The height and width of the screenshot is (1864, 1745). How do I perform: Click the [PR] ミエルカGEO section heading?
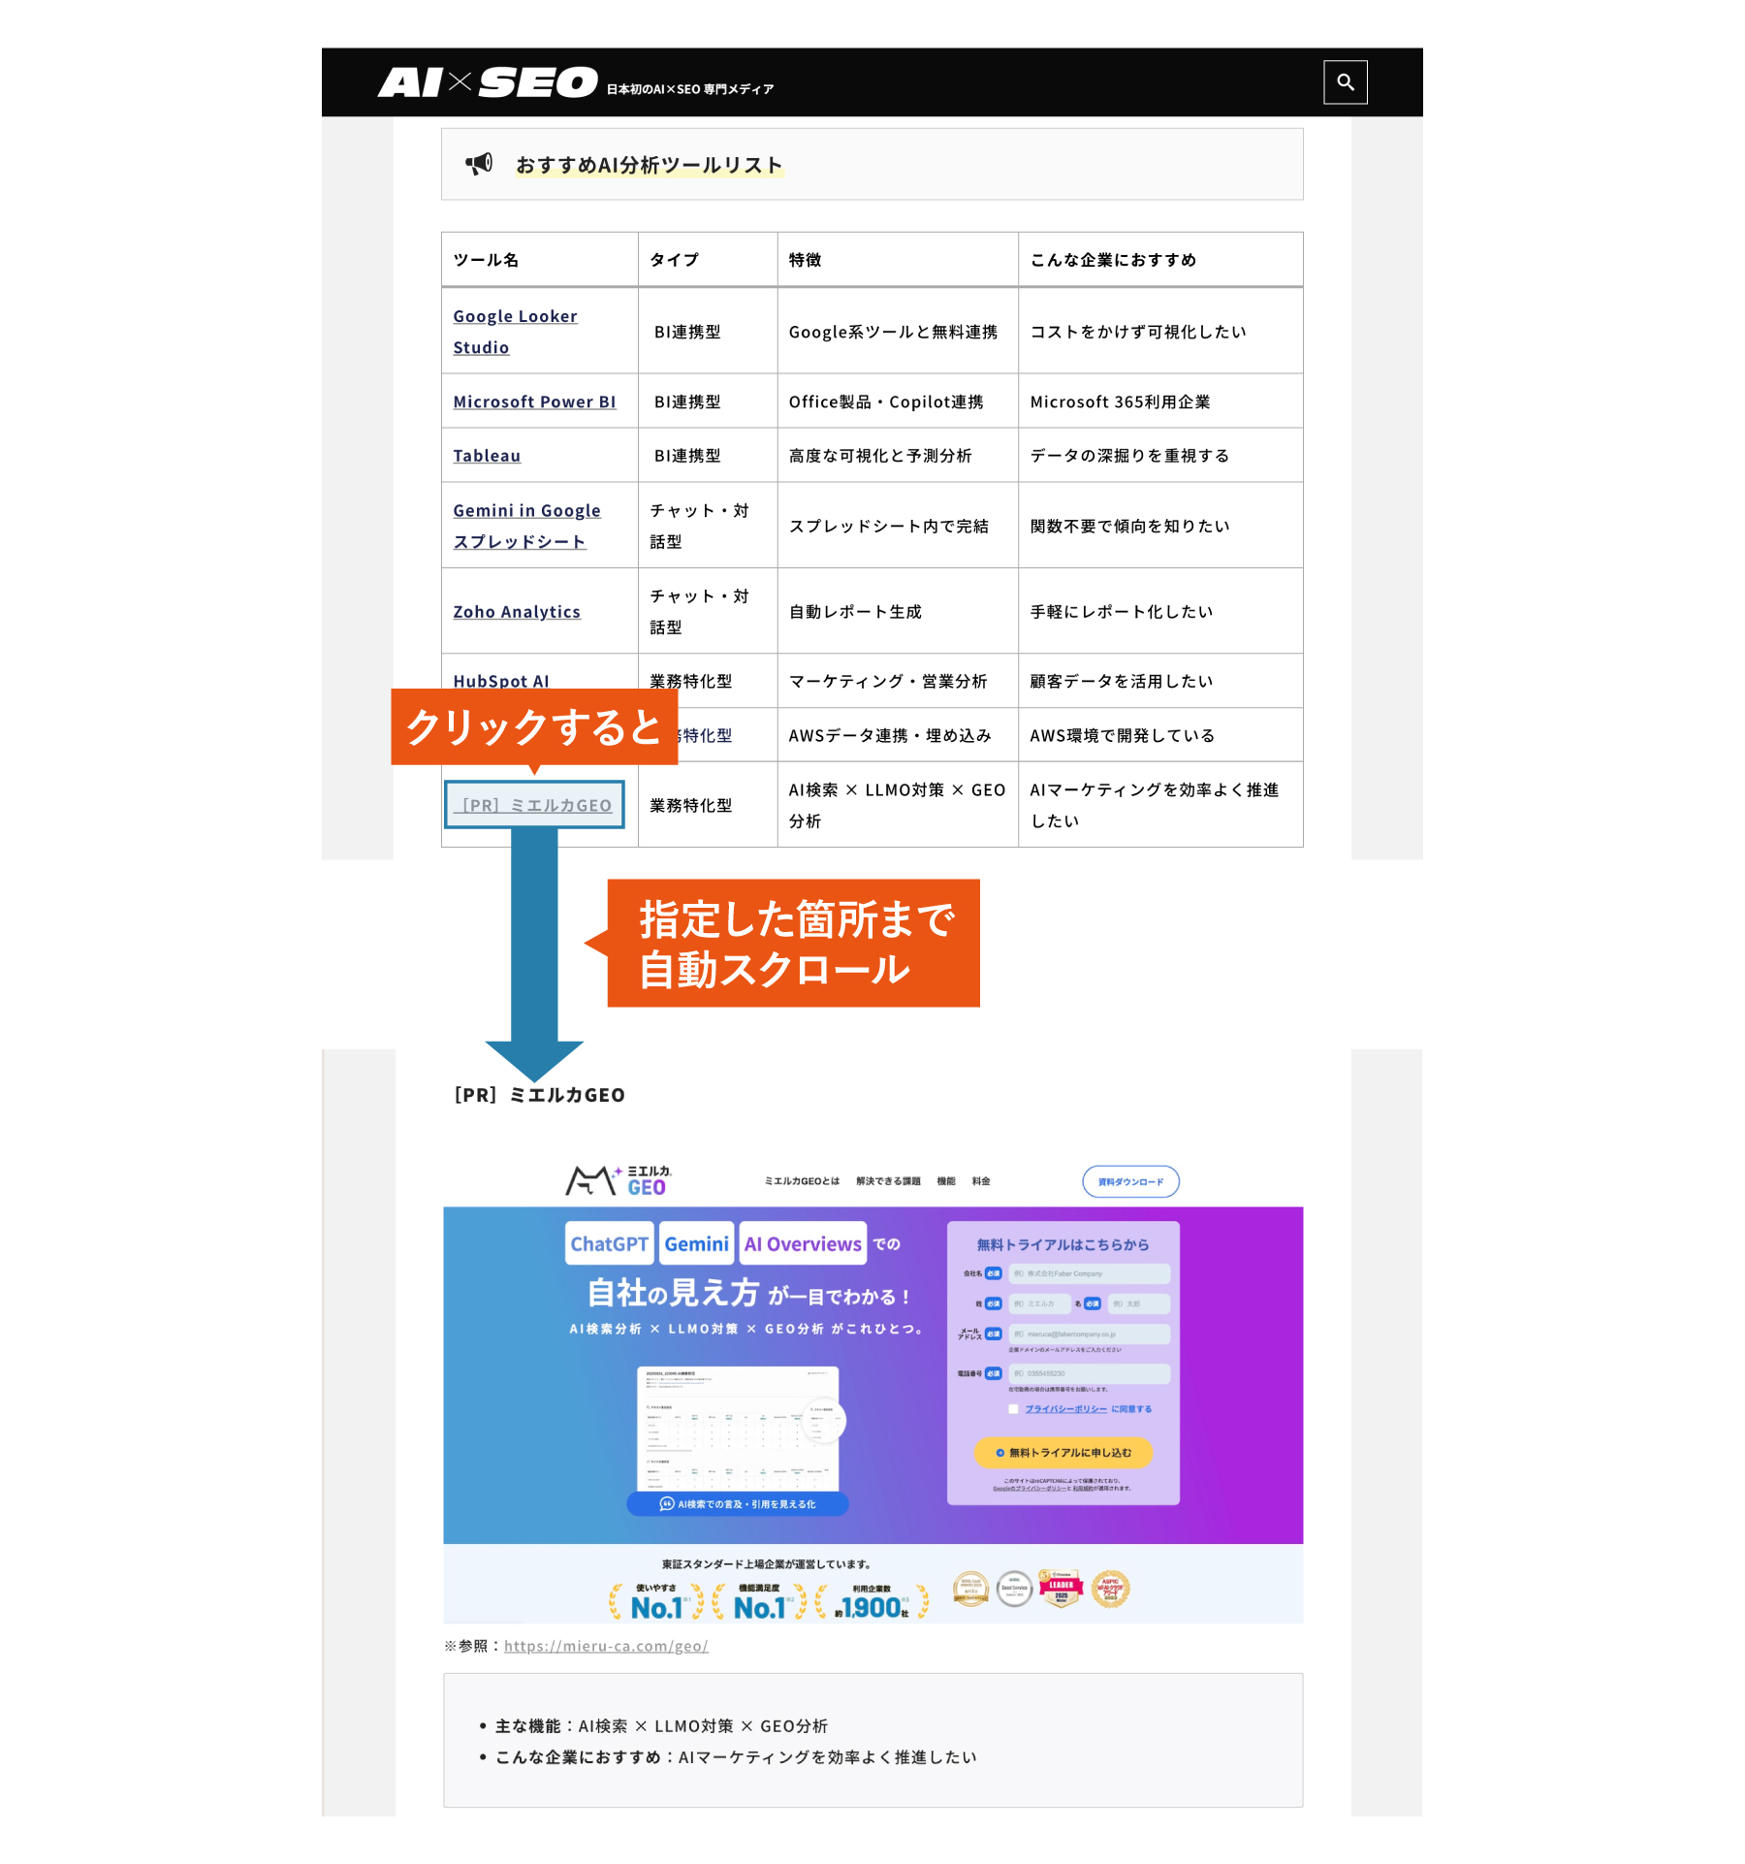(539, 1095)
